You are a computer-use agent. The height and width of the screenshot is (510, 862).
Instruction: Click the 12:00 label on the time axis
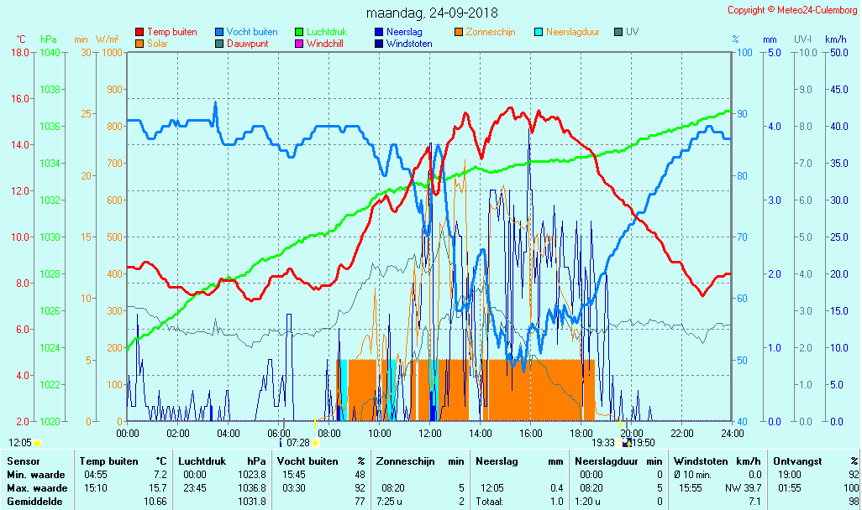tap(429, 433)
